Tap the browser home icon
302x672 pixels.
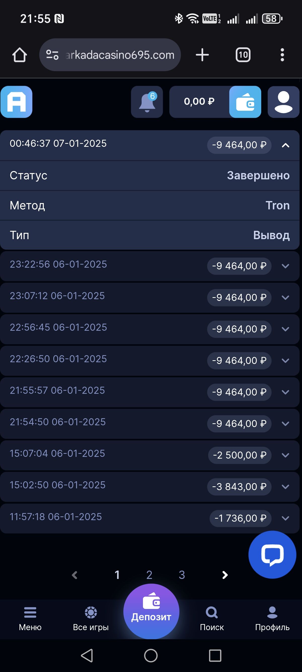(x=20, y=55)
